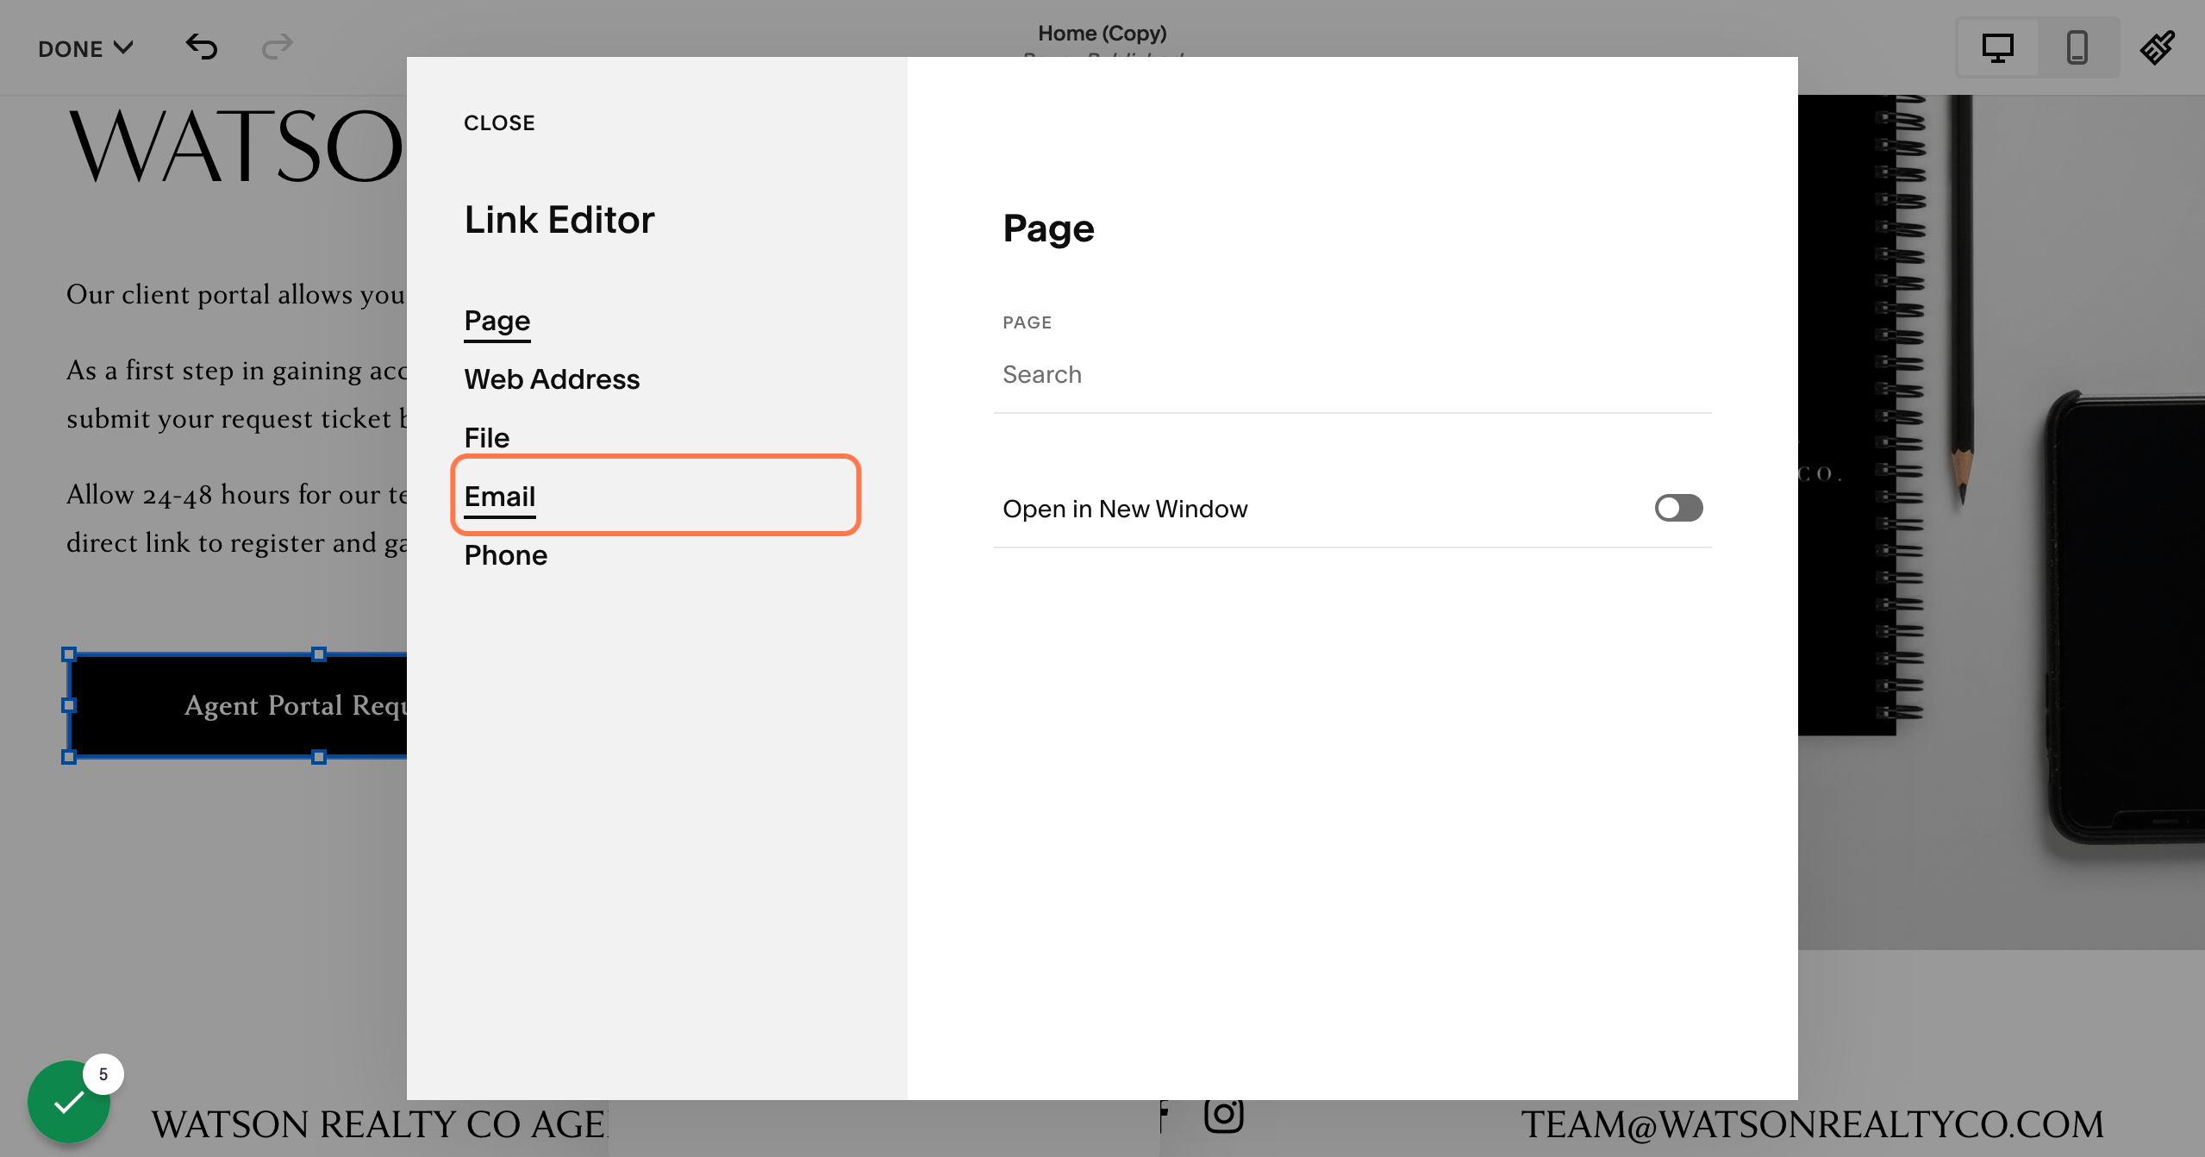Switch to desktop view icon
The width and height of the screenshot is (2205, 1157).
point(1997,48)
